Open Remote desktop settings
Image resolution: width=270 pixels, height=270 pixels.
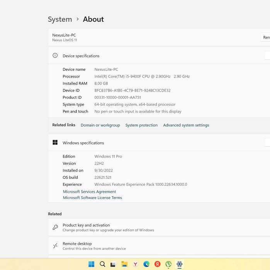159,246
